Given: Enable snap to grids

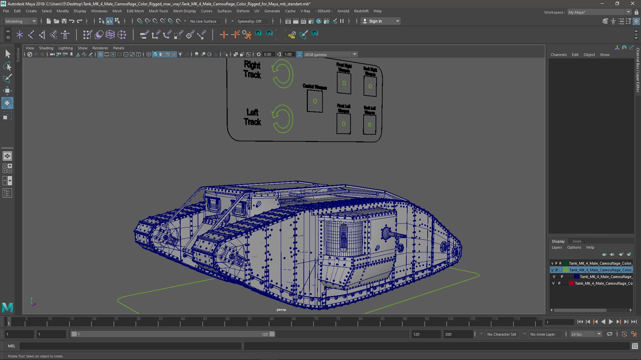Looking at the screenshot, I should point(140,21).
